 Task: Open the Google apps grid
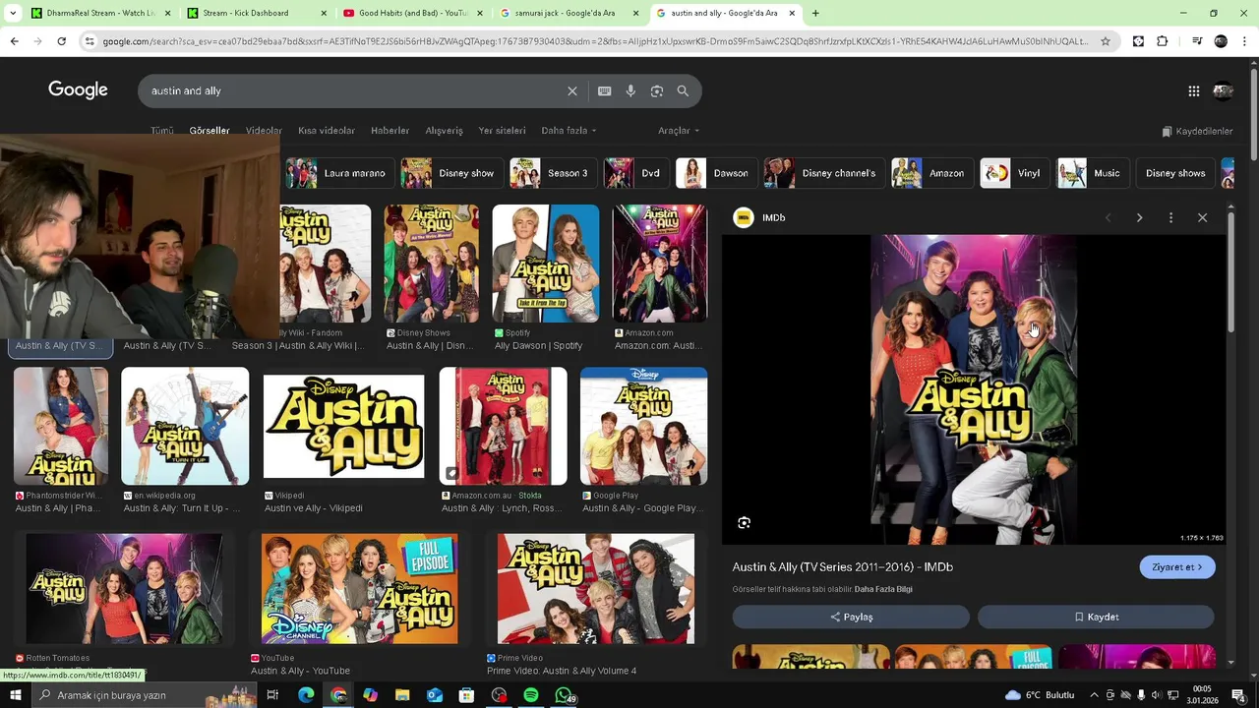(1194, 91)
